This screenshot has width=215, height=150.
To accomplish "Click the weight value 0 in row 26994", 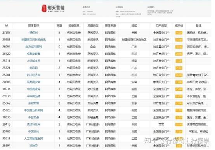I will point(59,47).
